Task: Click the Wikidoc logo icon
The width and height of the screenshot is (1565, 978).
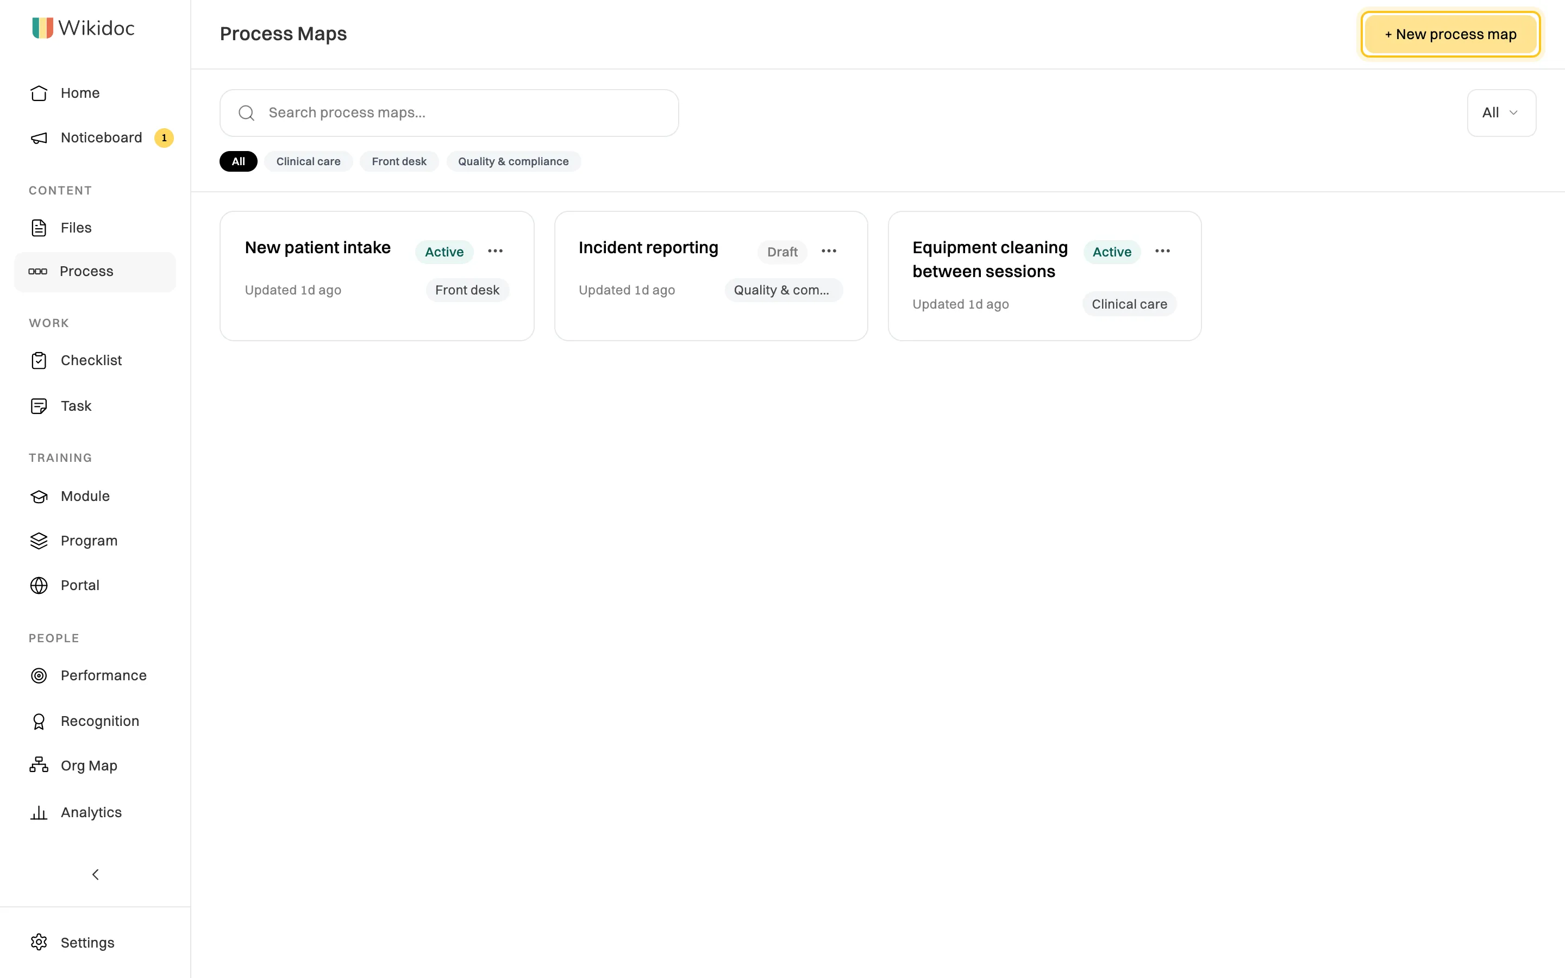Action: (43, 28)
